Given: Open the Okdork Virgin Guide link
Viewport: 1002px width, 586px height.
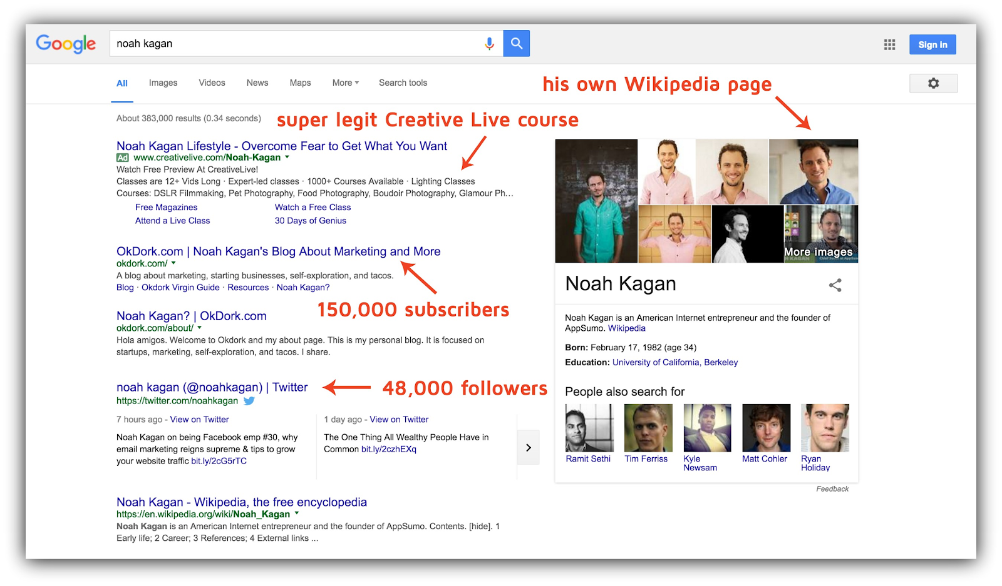Looking at the screenshot, I should click(x=180, y=287).
